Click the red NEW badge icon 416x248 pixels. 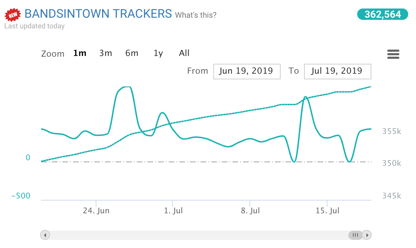click(12, 15)
